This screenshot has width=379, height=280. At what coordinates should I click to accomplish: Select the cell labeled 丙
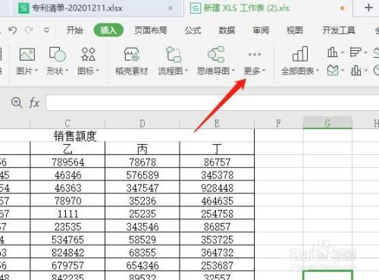pos(143,149)
